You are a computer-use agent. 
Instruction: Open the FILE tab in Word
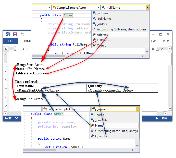[x=10, y=41]
